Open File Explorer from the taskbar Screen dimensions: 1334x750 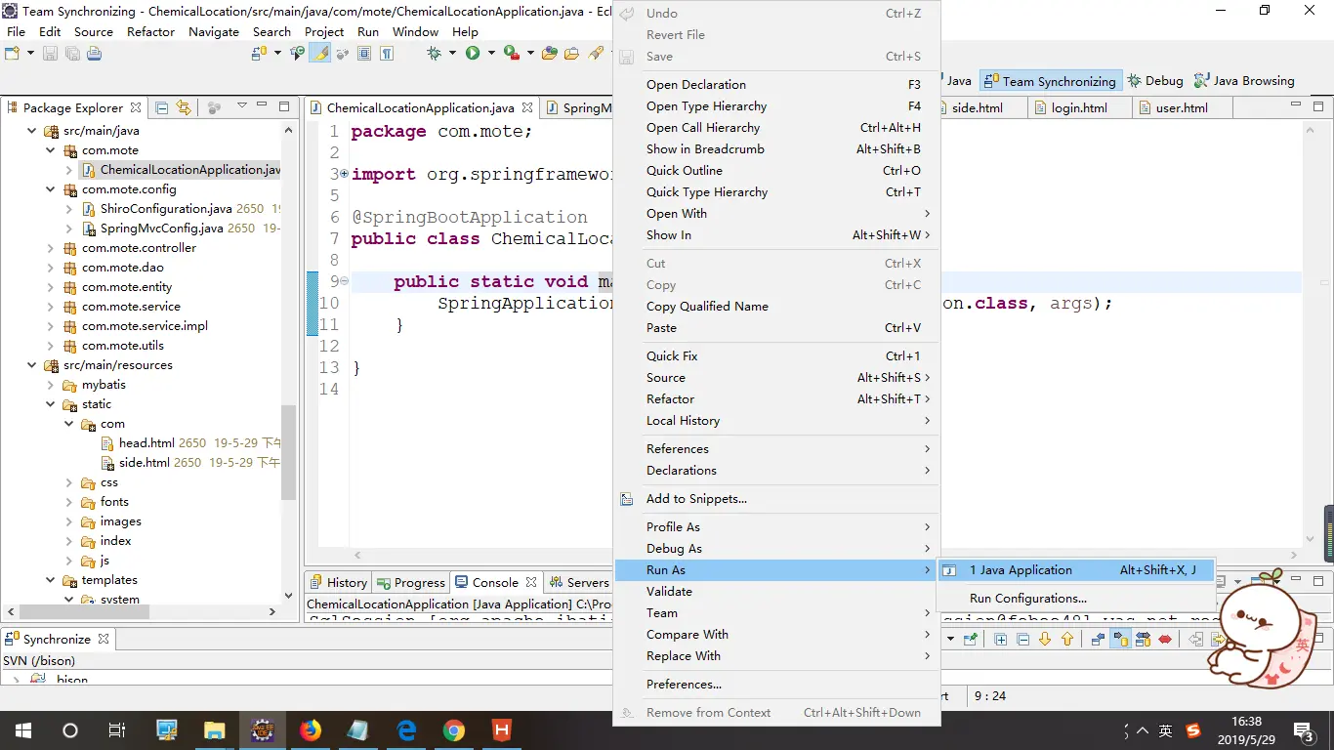click(x=215, y=730)
